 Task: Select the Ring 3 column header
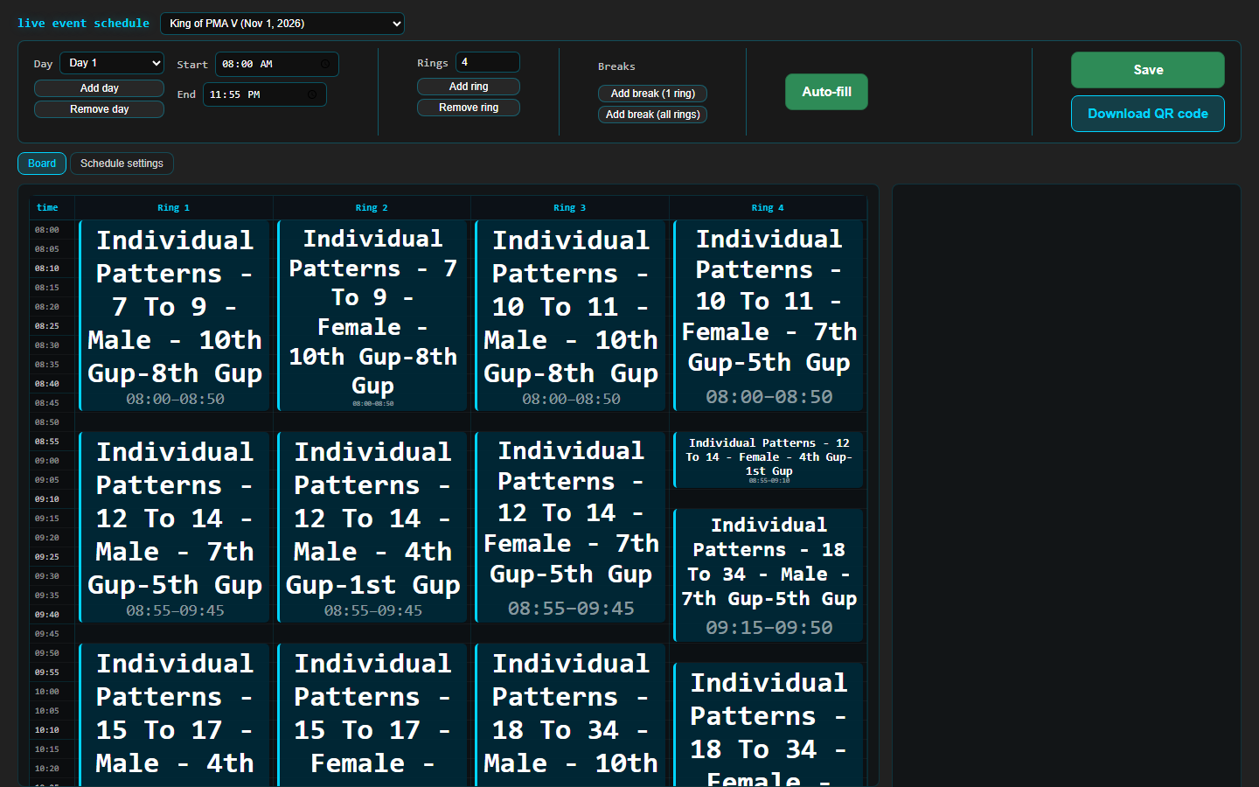[570, 208]
